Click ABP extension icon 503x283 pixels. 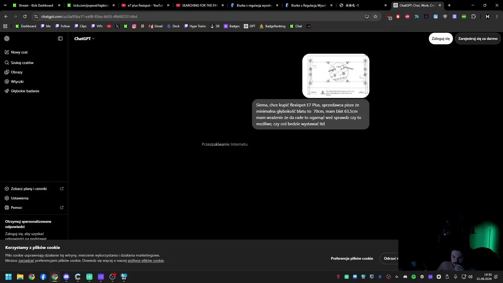(x=407, y=17)
